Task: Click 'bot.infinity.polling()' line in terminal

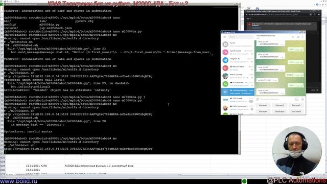Action: (31, 86)
